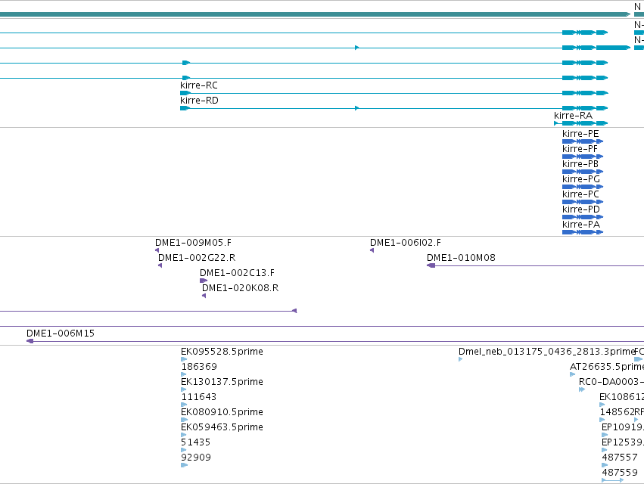Click the DME1-002C13.F purple arrow glyph
The image size is (644, 484).
(x=204, y=281)
